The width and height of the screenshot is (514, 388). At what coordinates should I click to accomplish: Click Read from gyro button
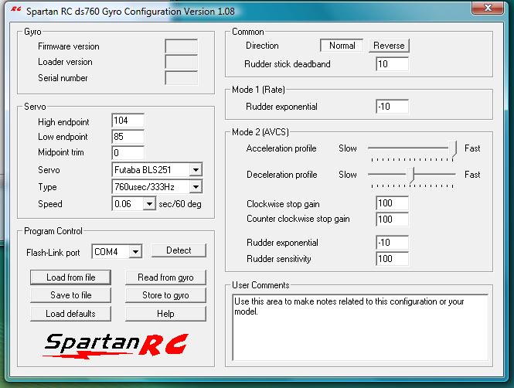(x=166, y=277)
